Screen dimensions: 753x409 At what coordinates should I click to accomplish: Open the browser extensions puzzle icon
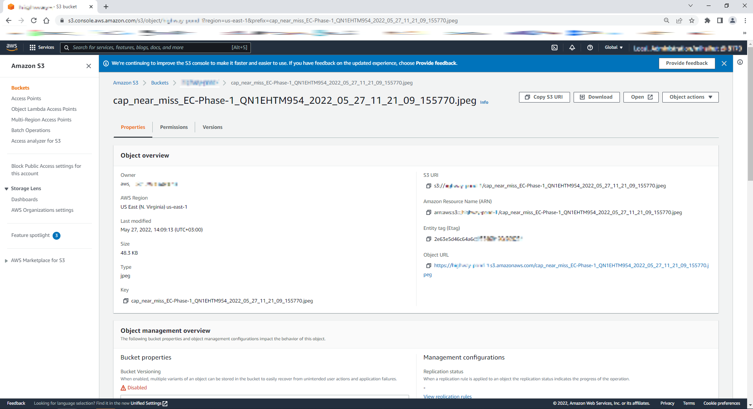click(707, 20)
